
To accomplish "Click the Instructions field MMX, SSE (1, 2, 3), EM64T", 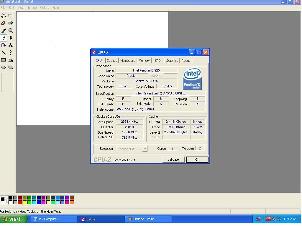I will [160, 109].
